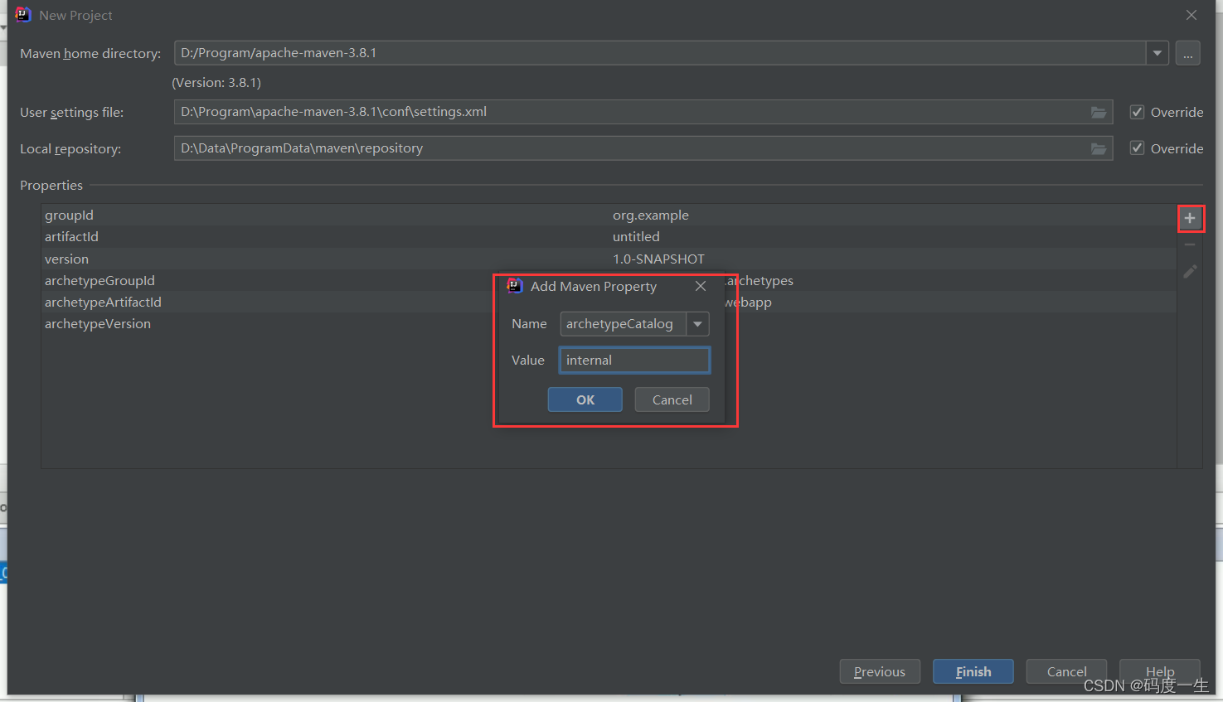Toggle Override checkbox for user settings file
This screenshot has width=1223, height=702.
click(1137, 112)
